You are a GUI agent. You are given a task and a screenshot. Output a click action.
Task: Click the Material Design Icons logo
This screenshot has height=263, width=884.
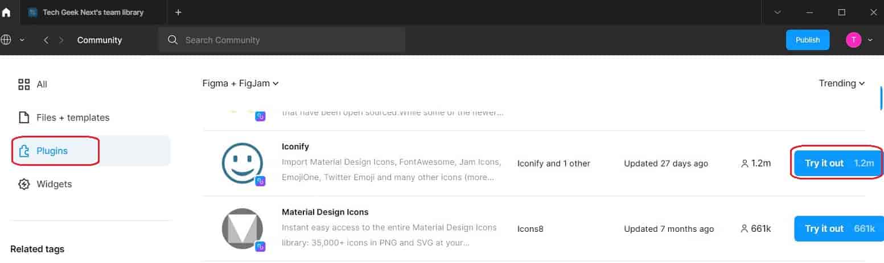(x=242, y=229)
